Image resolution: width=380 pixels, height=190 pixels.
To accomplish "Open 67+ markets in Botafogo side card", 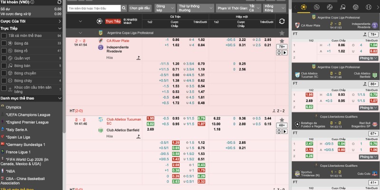I will coord(373,133).
